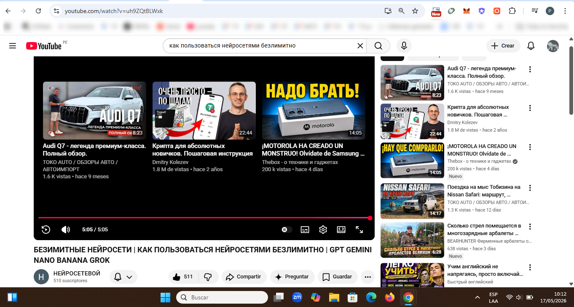This screenshot has height=307, width=574.
Task: Open options menu for Audi Q7 sidebar video
Action: 530,69
